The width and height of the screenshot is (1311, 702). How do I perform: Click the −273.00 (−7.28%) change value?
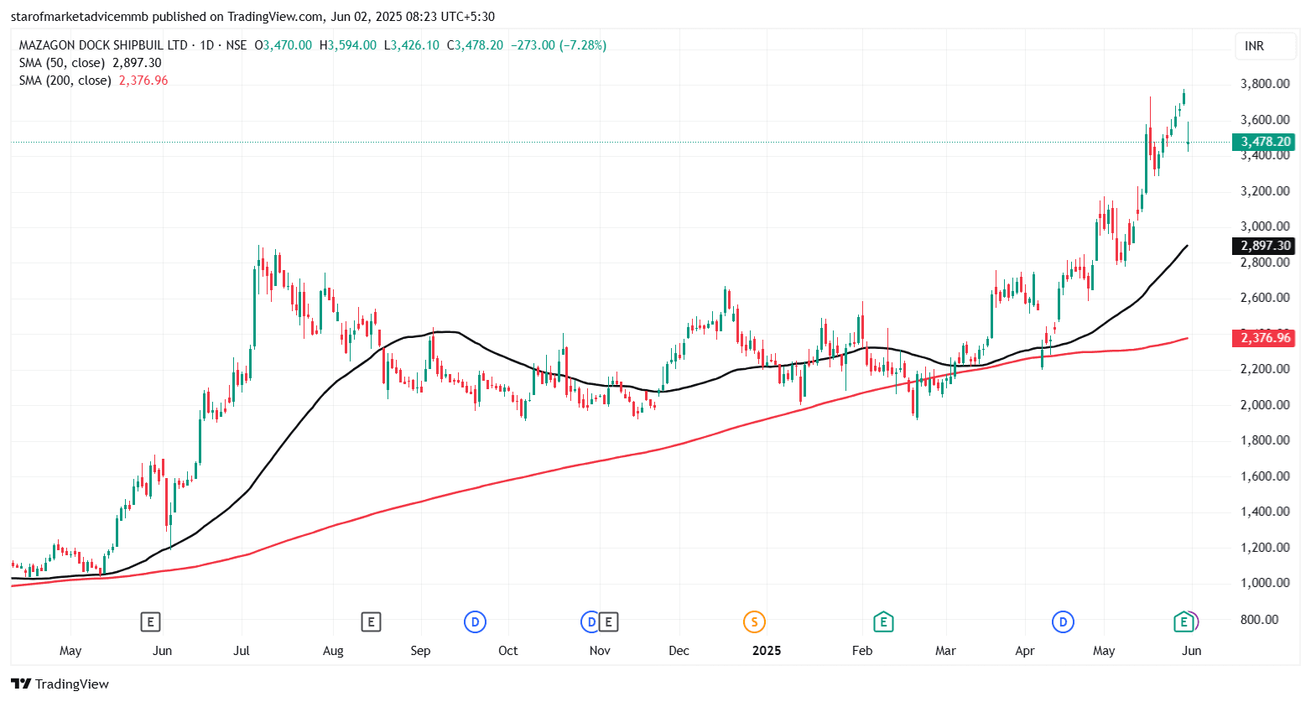coord(559,45)
